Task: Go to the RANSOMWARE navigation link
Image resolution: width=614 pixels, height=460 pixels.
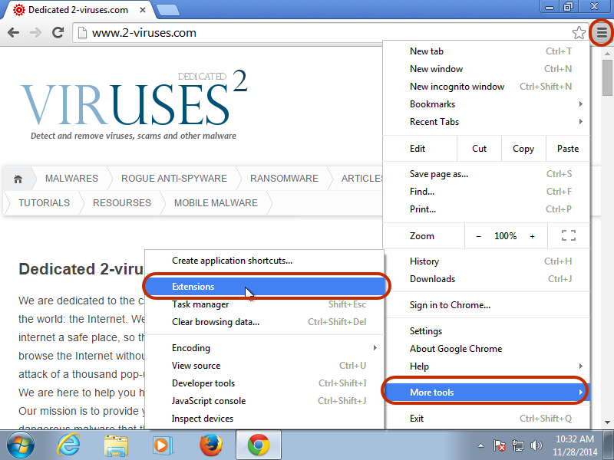Action: click(284, 179)
